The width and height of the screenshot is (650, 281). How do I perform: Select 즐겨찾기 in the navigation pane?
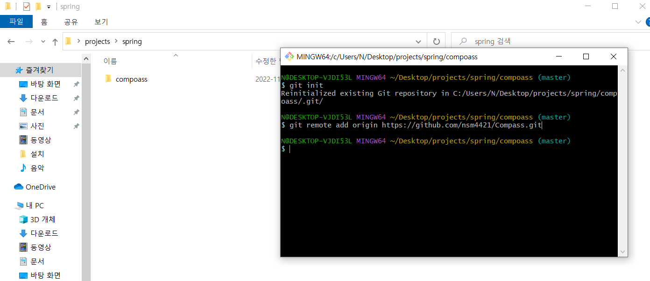pos(40,70)
